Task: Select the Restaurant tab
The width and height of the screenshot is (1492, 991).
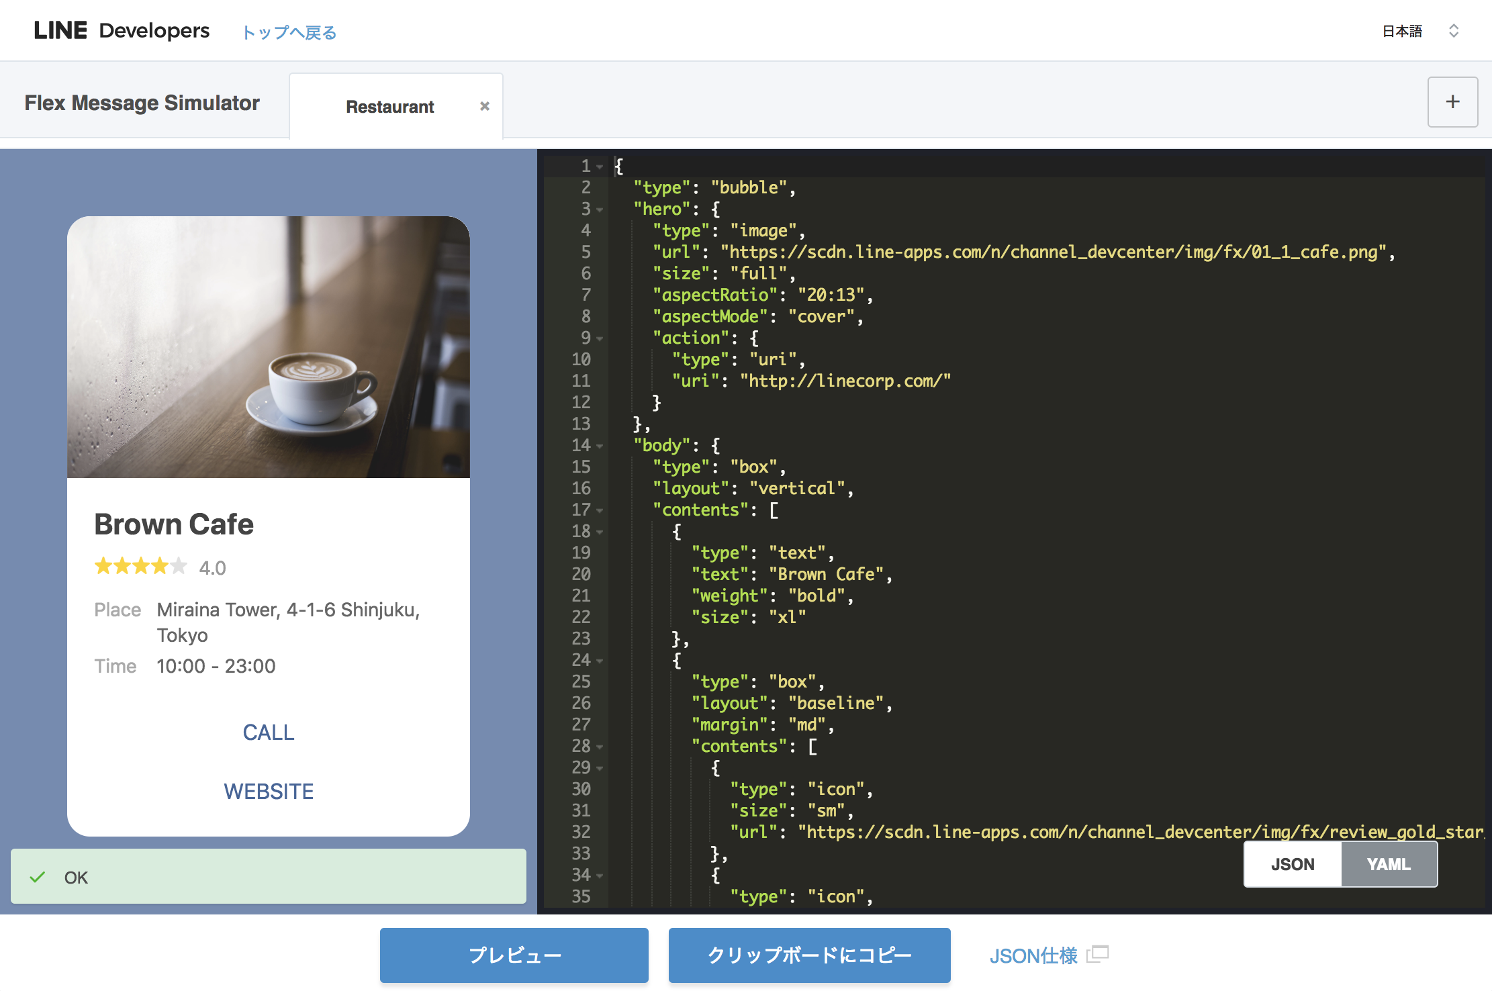Action: pos(390,106)
